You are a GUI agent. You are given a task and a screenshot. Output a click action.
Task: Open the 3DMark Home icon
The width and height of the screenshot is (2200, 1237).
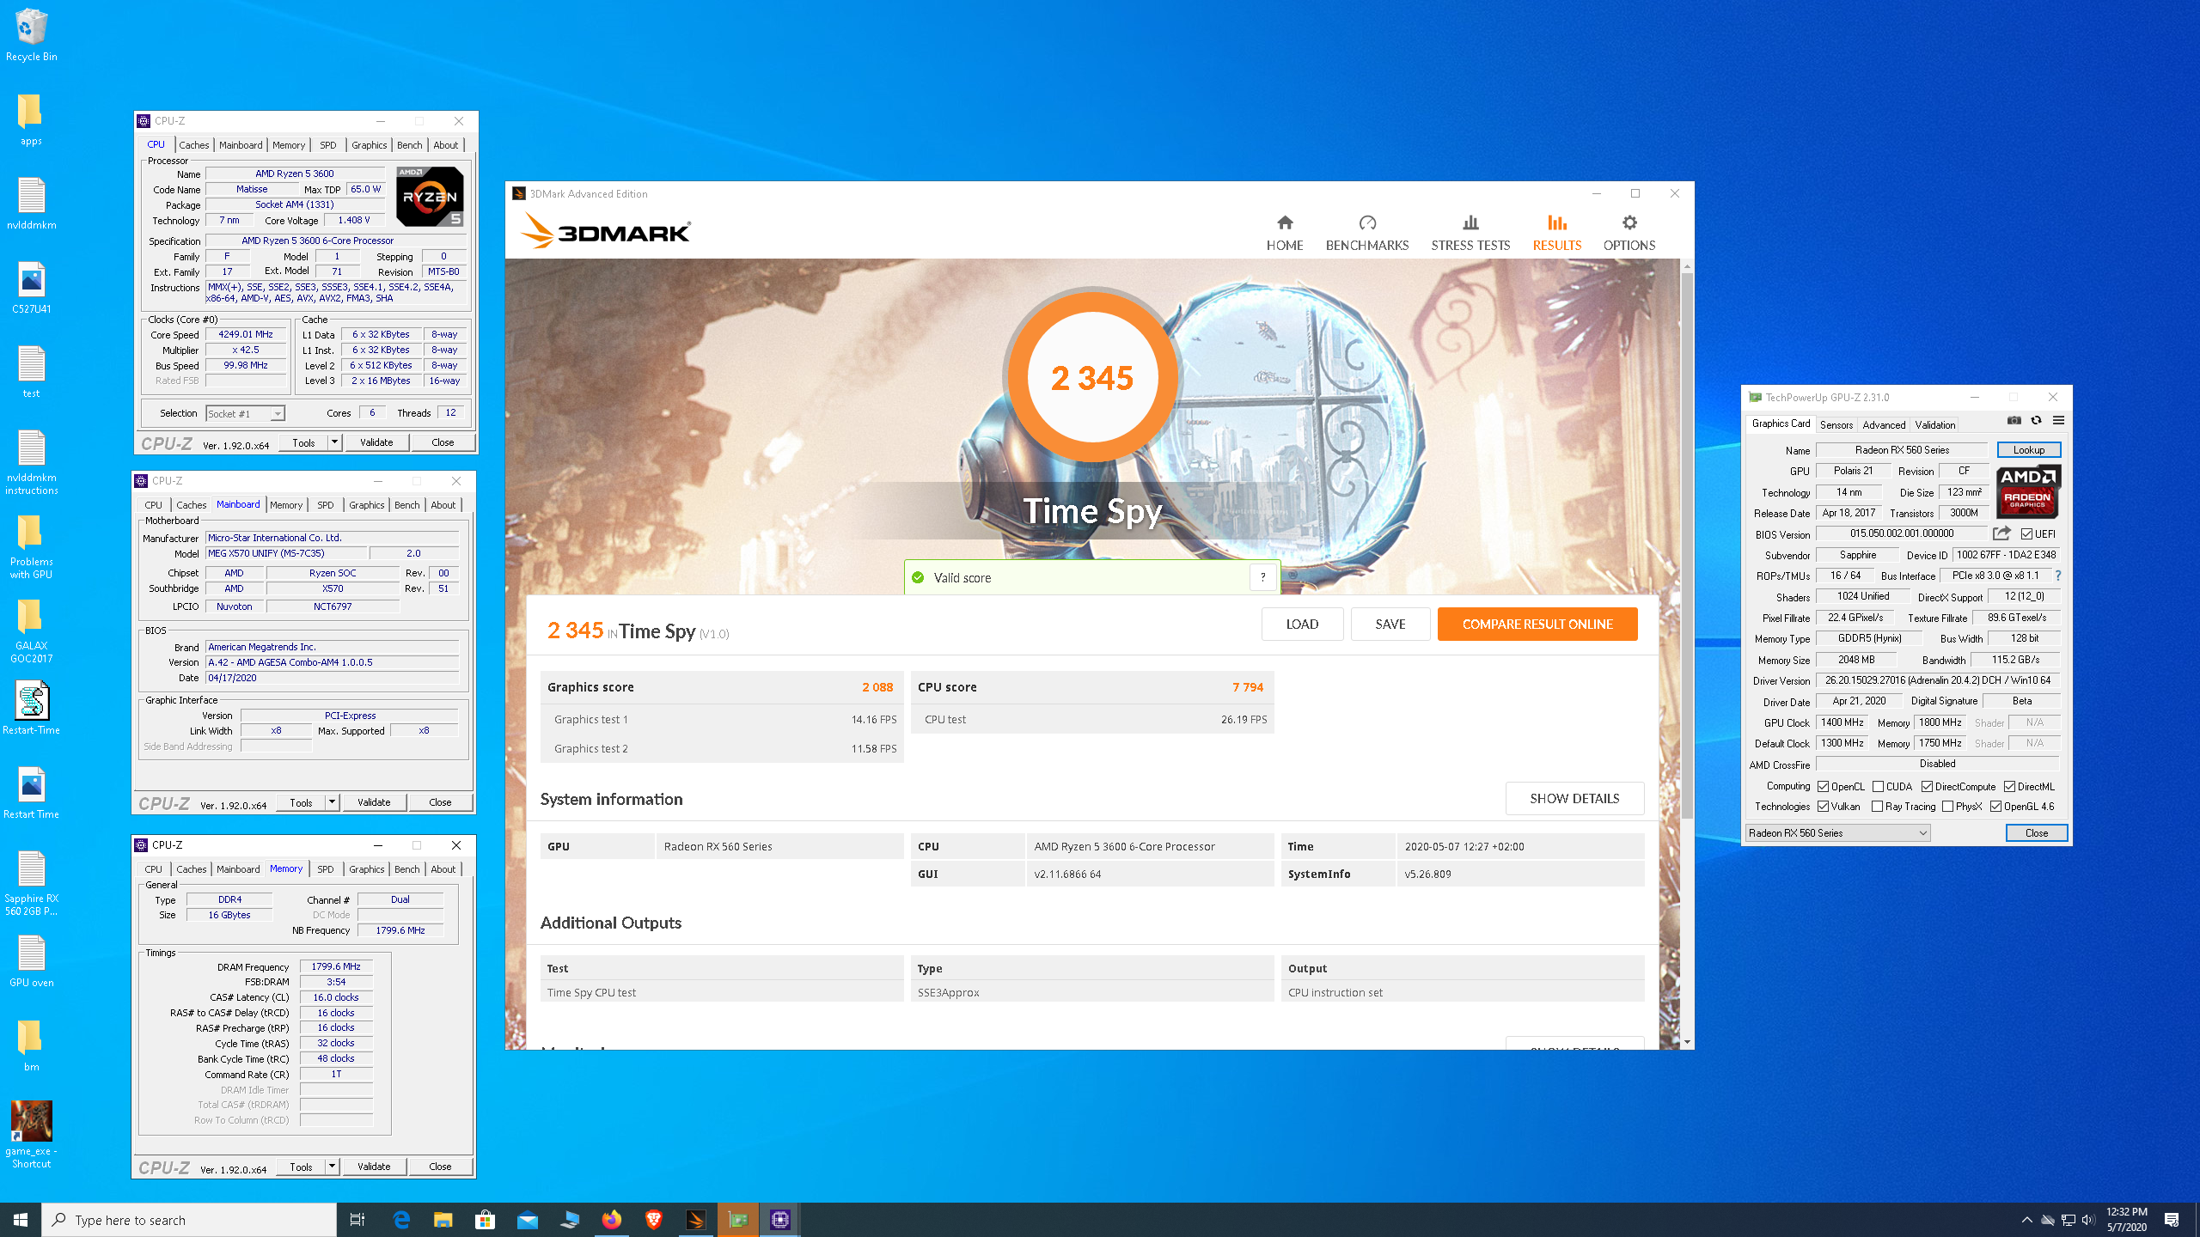tap(1285, 223)
